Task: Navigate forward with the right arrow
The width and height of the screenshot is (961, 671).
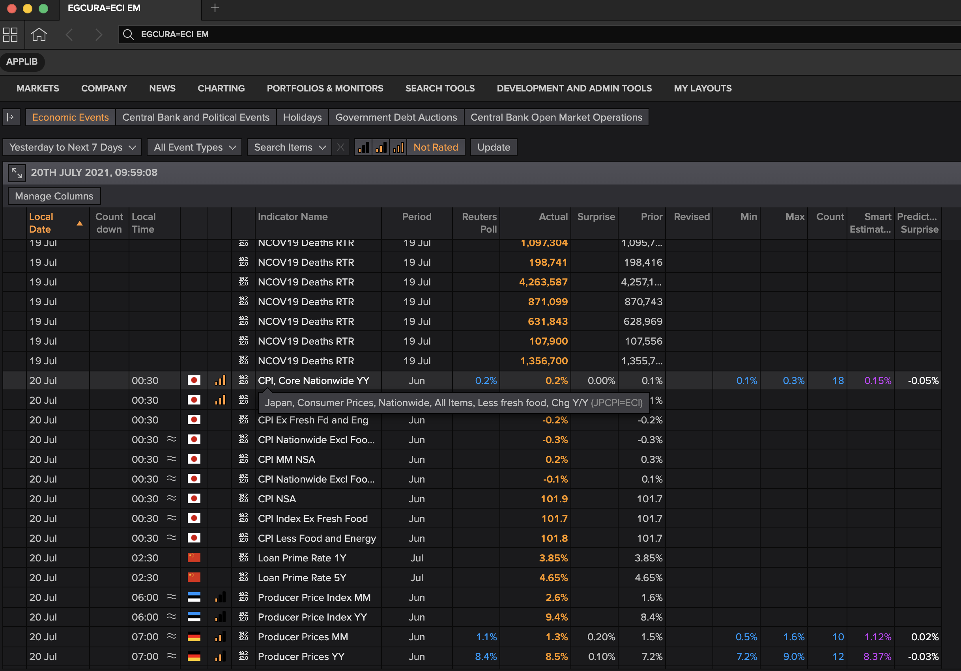Action: coord(98,34)
